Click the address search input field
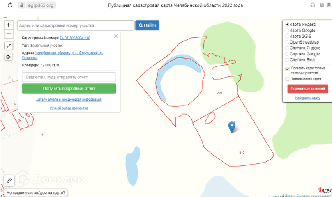Image resolution: width=332 pixels, height=197 pixels. 76,25
